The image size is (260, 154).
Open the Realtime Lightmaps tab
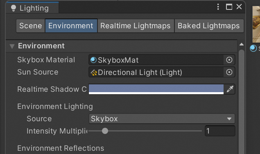136,26
